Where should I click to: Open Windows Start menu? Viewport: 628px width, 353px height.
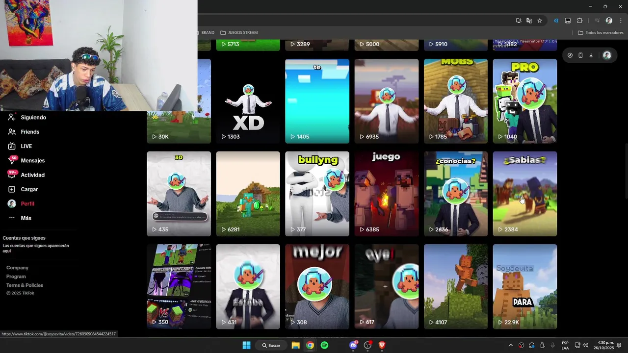pos(246,345)
